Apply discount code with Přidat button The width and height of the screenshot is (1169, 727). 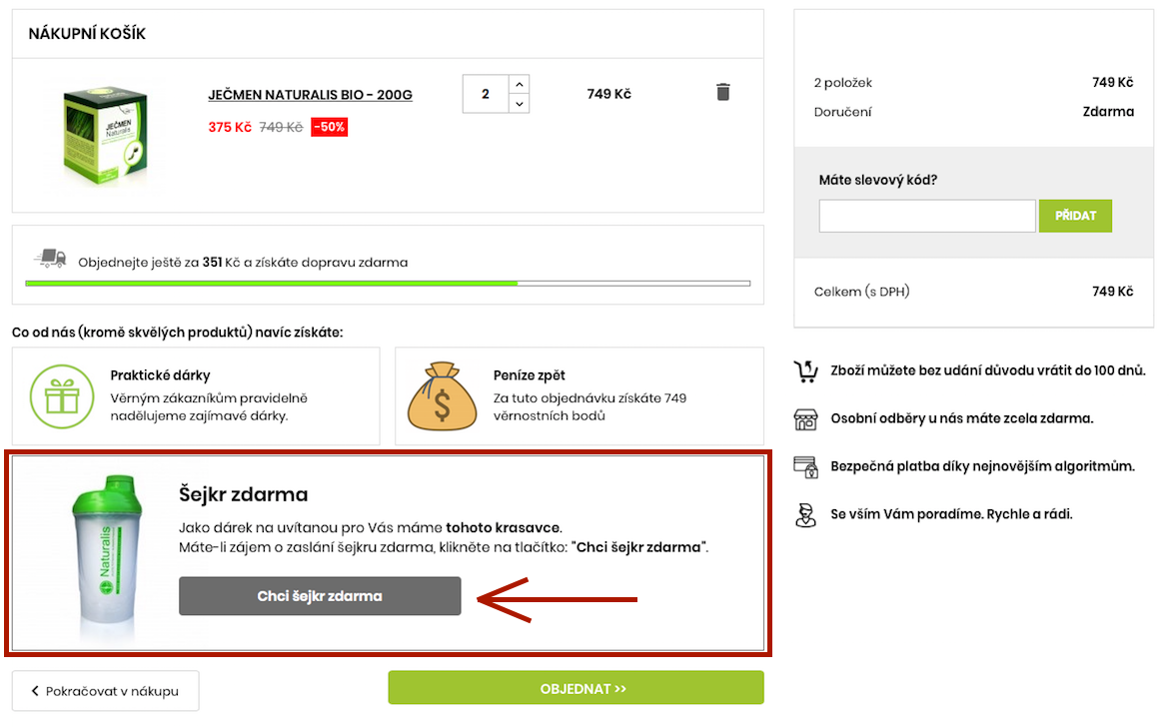1075,216
